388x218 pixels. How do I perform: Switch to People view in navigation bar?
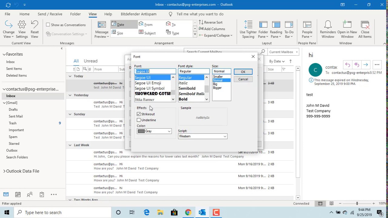click(x=30, y=194)
